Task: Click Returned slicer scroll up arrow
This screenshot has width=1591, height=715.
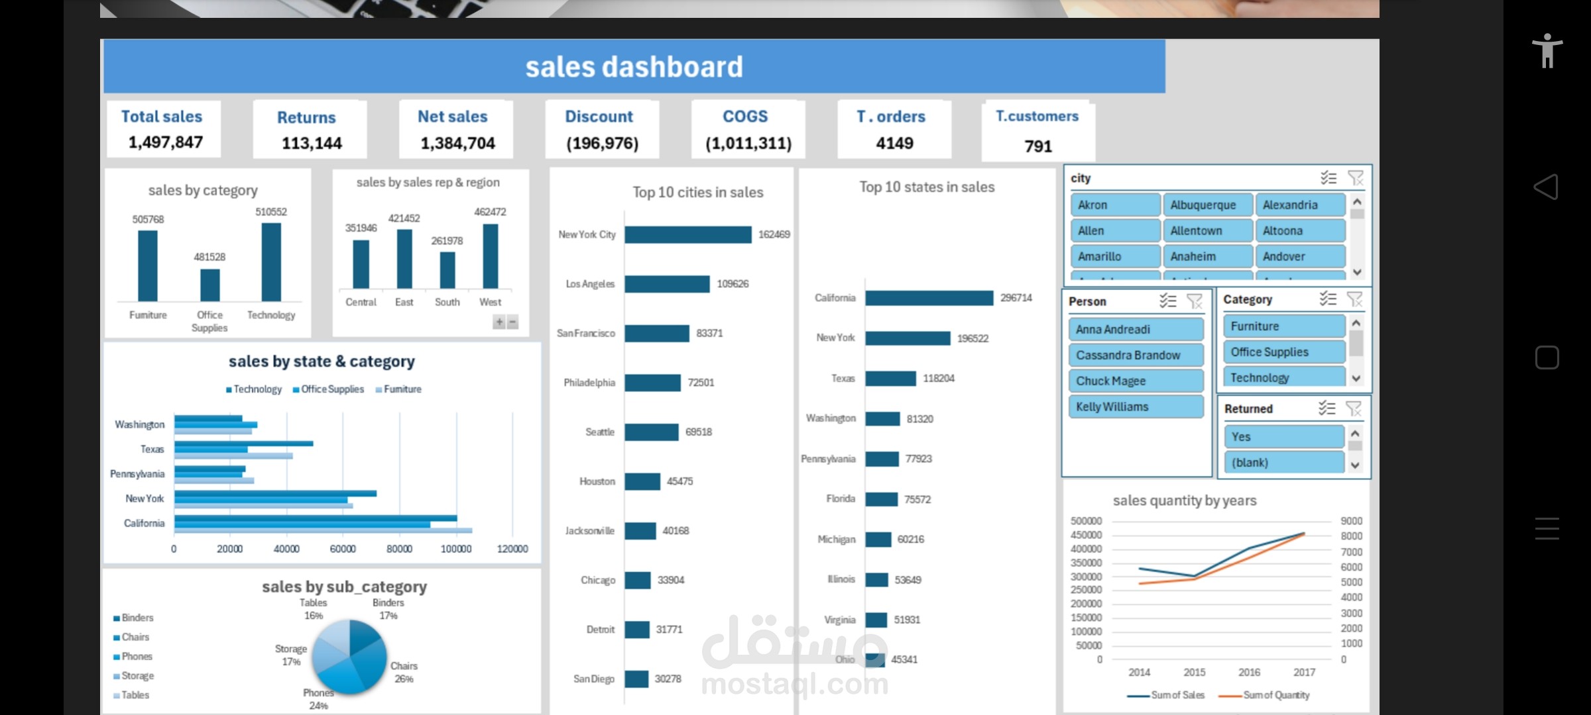Action: click(1355, 433)
